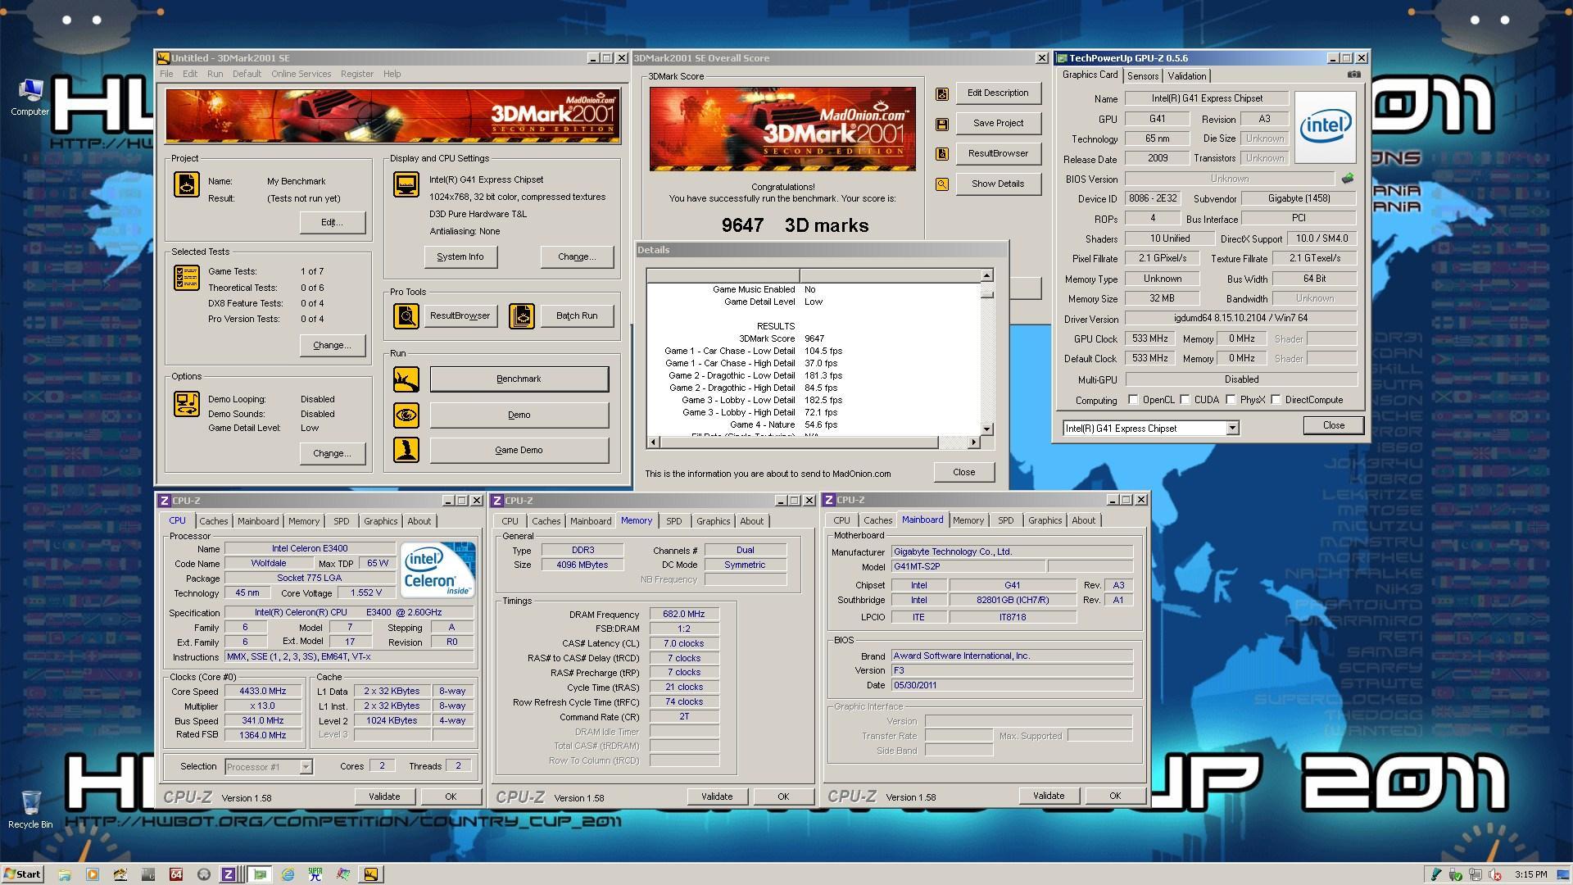The width and height of the screenshot is (1573, 885).
Task: Open the File menu in 3DMark2001
Action: [x=166, y=74]
